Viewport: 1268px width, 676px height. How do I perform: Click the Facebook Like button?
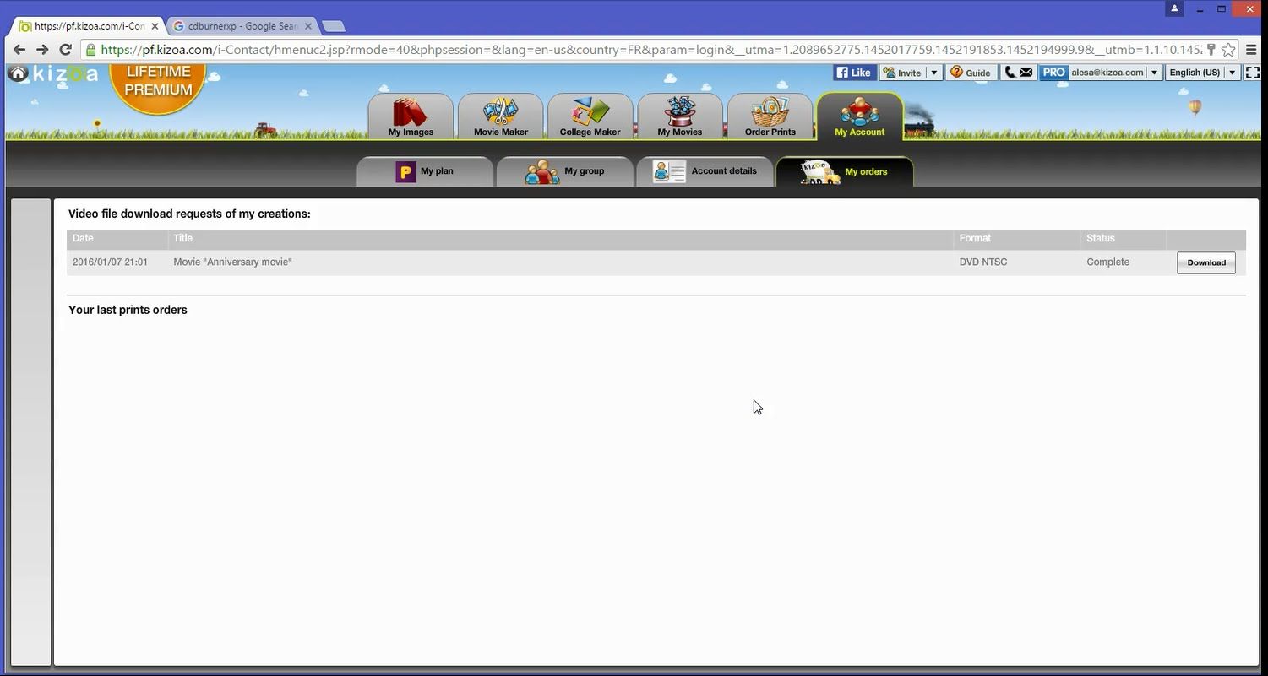point(854,73)
